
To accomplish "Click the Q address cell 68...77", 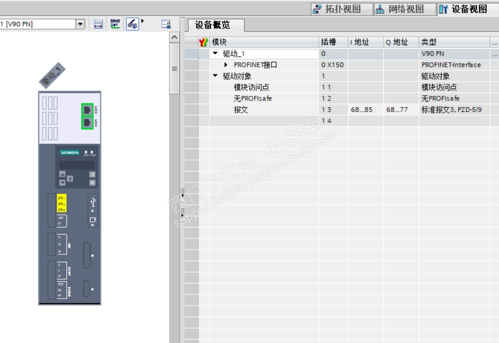I will (x=401, y=110).
